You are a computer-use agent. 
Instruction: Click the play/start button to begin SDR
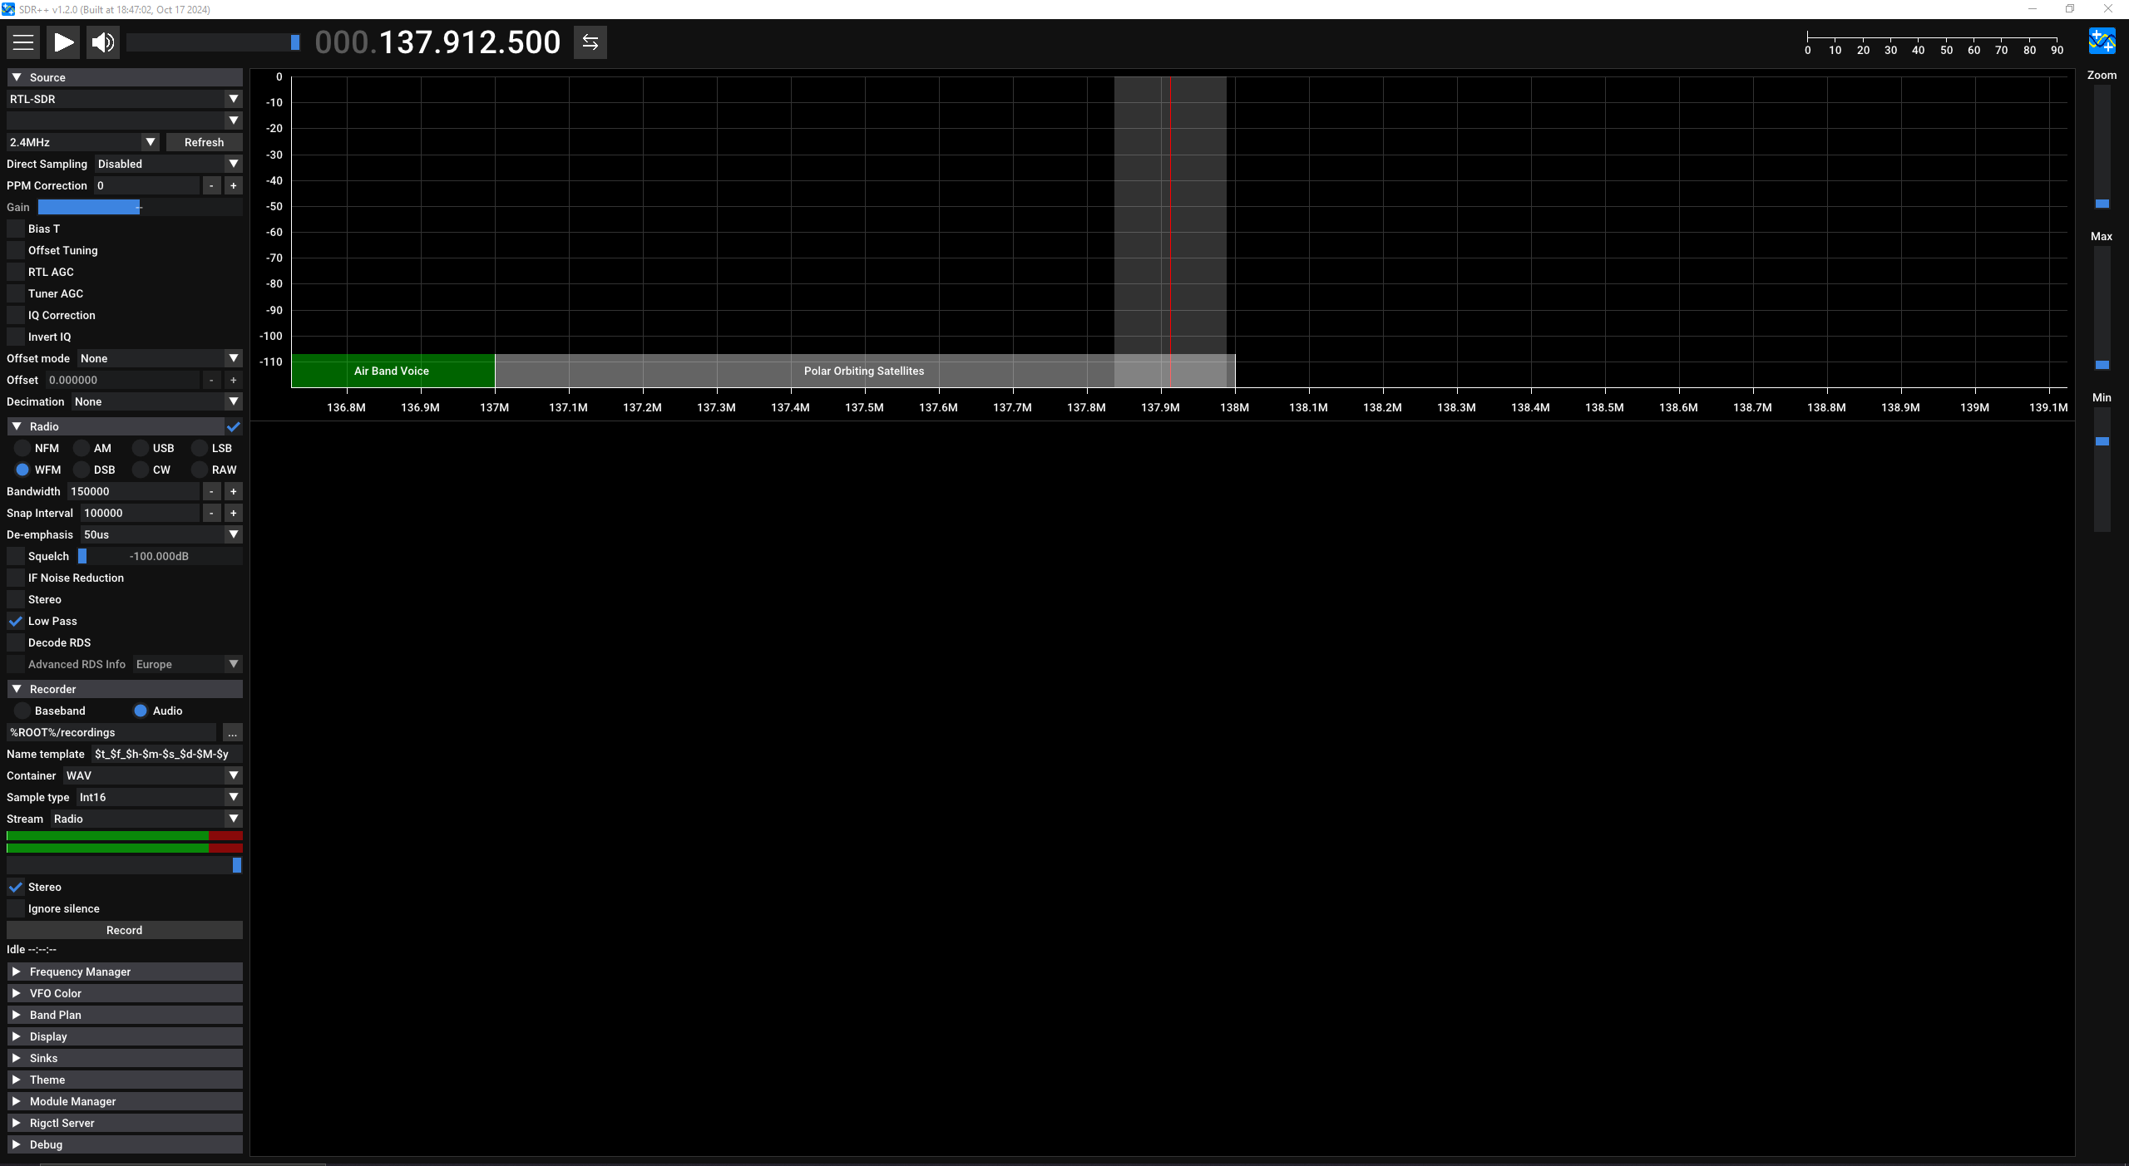coord(63,42)
